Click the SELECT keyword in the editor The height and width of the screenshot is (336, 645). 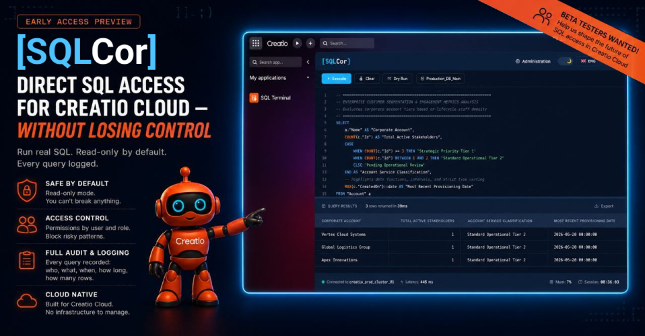tap(342, 123)
